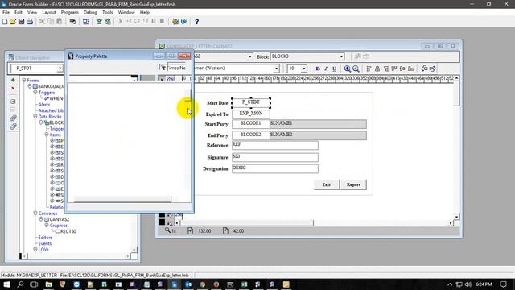Click the Align Left icon in layout toolbar

369,68
